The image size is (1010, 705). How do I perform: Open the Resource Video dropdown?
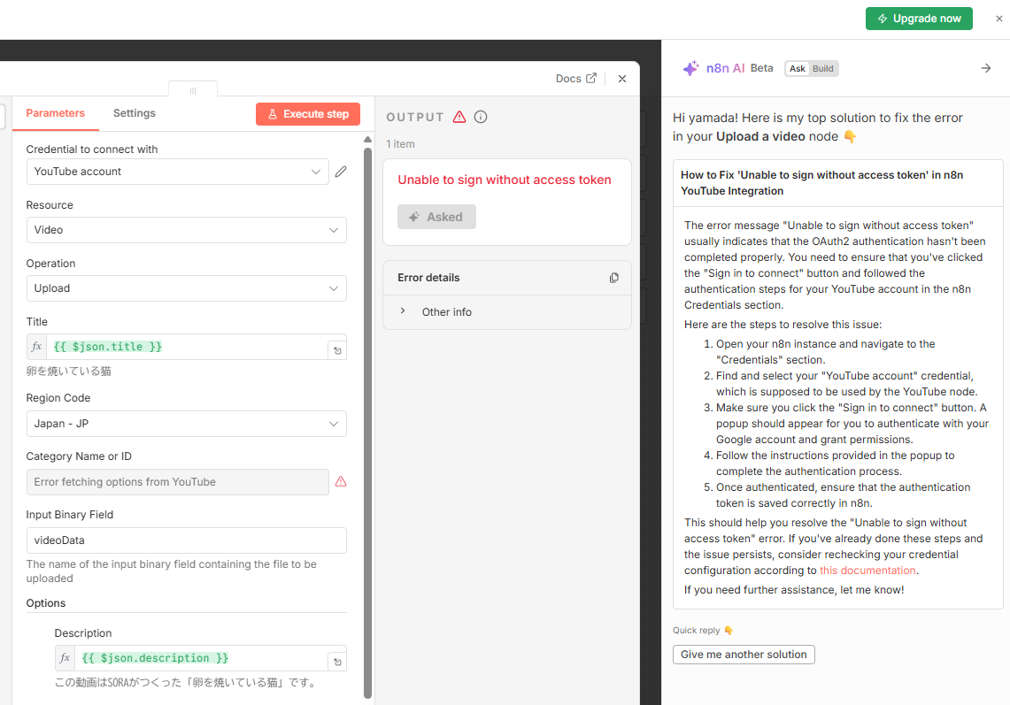(186, 230)
